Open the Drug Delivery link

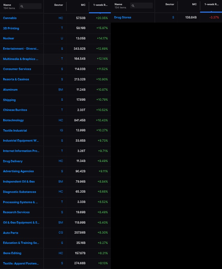13,161
